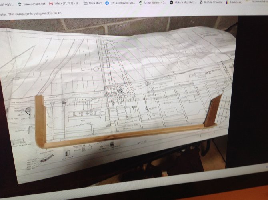Click the Facebook icon in bookmarks bar
Screen dimensions: 268x200
point(107,3)
